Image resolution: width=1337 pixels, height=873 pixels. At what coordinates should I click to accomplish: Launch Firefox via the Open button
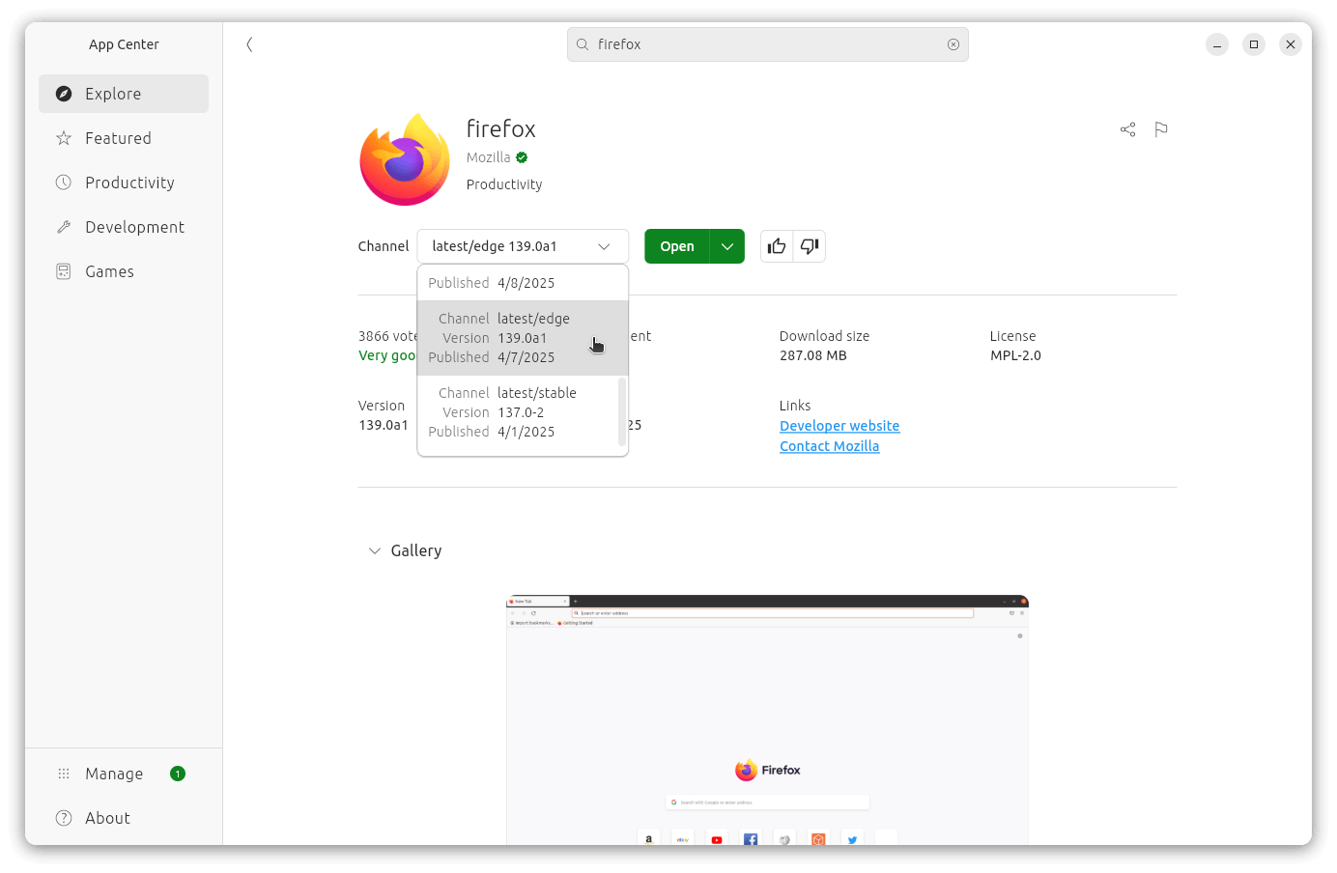coord(676,246)
